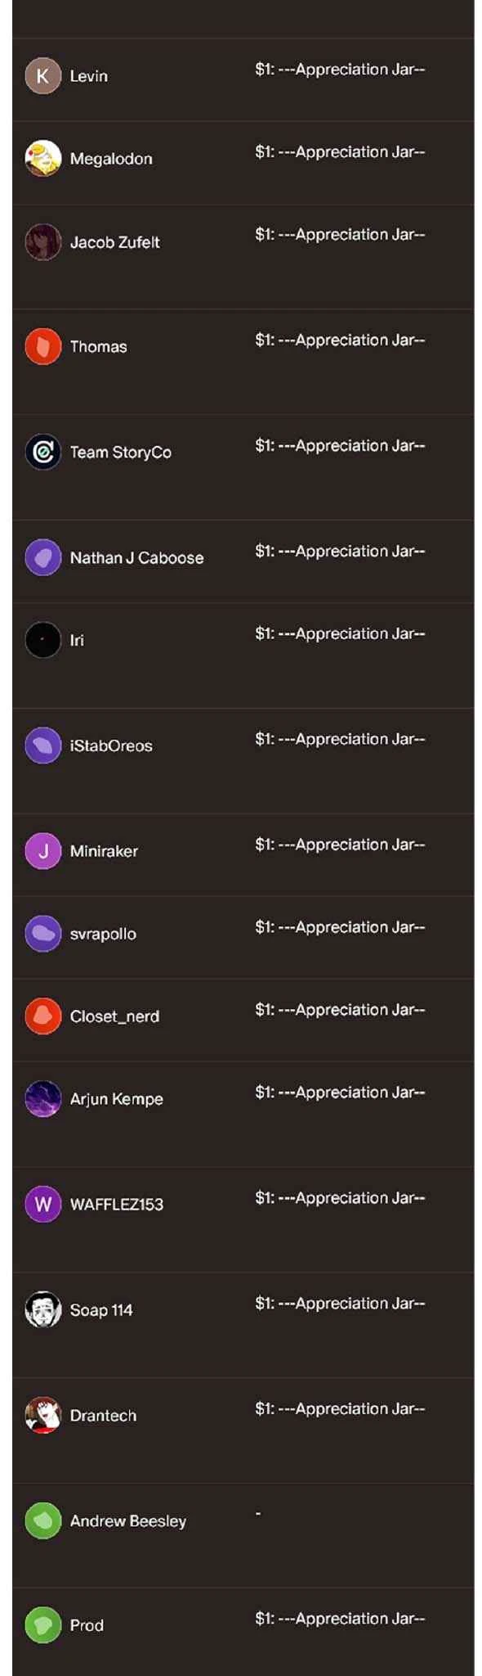Open Team StoryCo logo avatar
Image resolution: width=482 pixels, height=1676 pixels.
pos(43,452)
